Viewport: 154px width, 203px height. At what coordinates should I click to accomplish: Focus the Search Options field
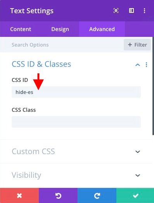click(62, 45)
